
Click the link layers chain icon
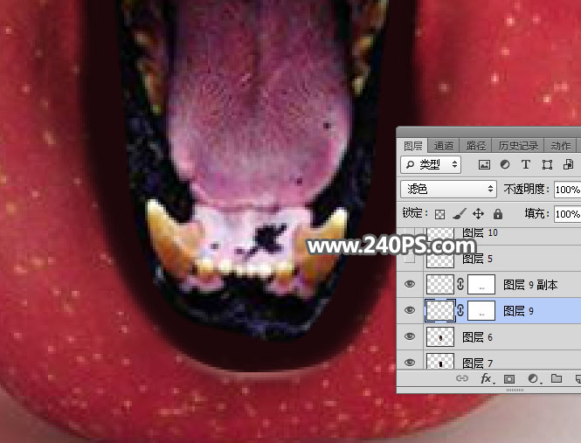click(x=461, y=378)
